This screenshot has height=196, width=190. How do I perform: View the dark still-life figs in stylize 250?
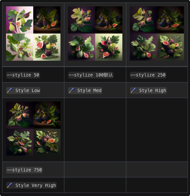pyautogui.click(x=171, y=20)
